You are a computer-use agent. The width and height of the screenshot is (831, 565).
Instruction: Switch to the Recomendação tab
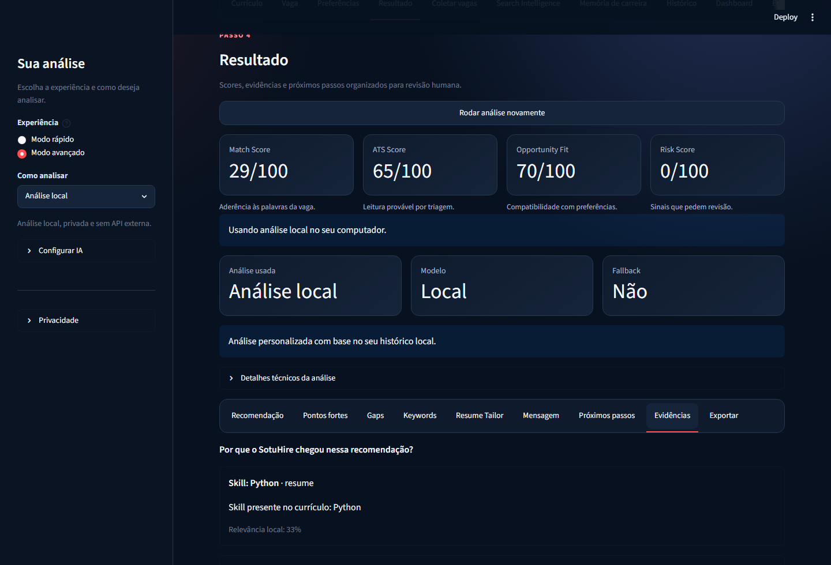click(257, 416)
